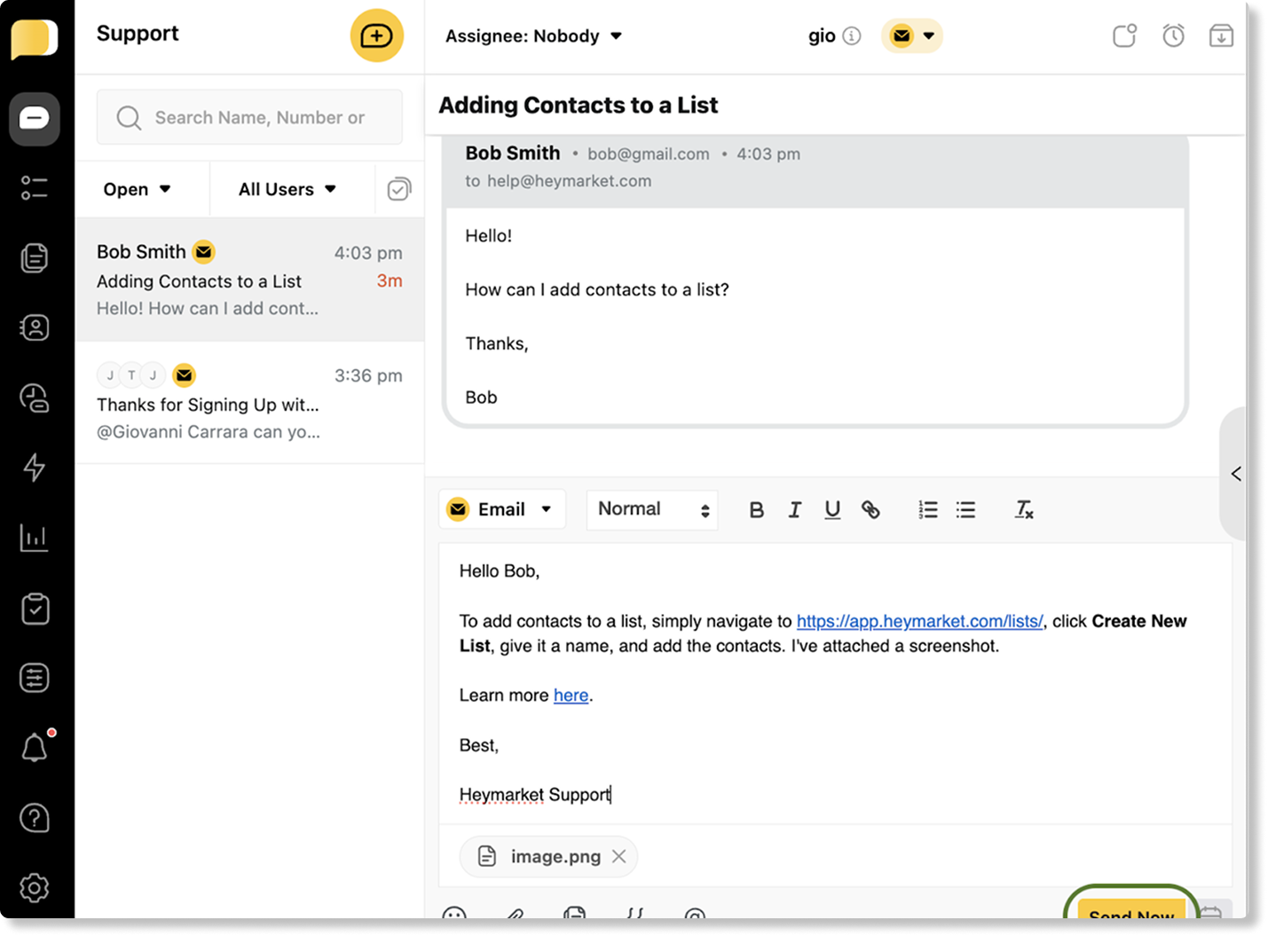Click the snooze clock icon
The image size is (1267, 936).
click(1173, 36)
